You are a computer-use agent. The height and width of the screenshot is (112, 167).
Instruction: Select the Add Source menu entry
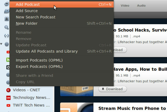tap(62, 11)
